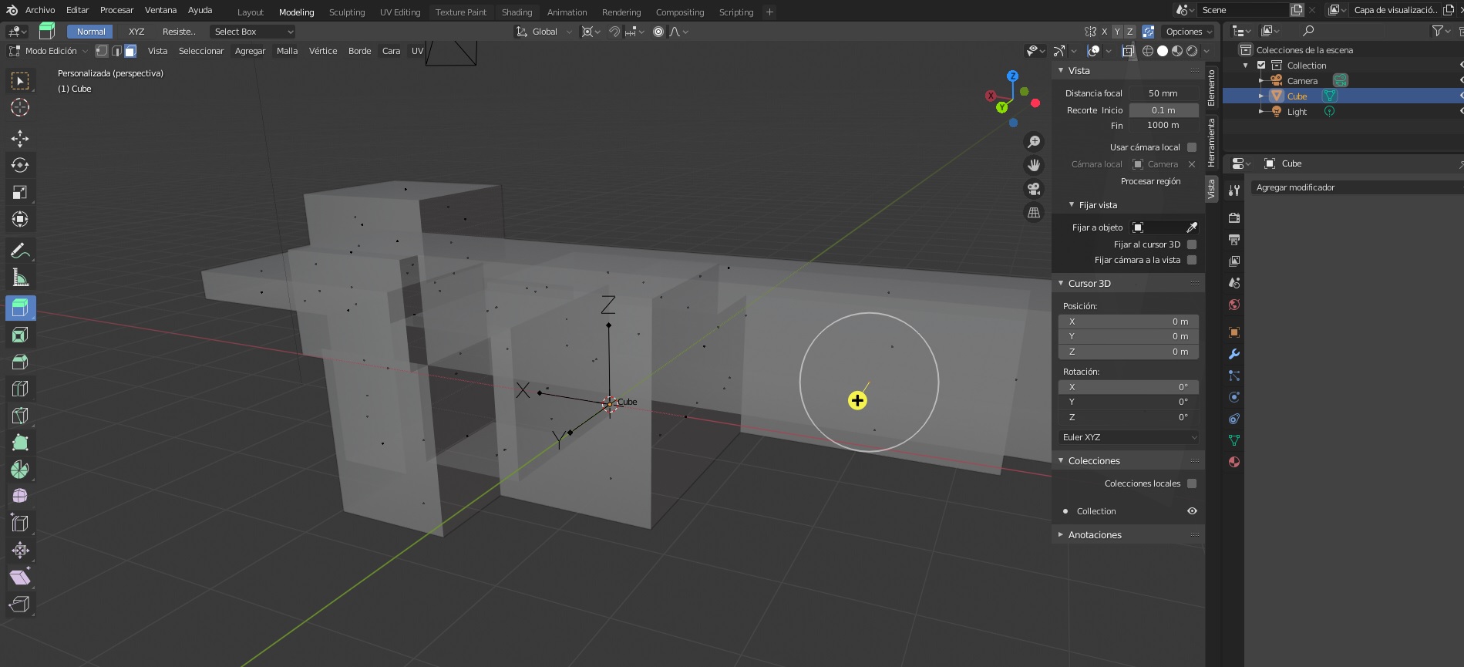This screenshot has height=667, width=1464.
Task: Activate the Shrink/Fatten tool
Action: (x=20, y=551)
